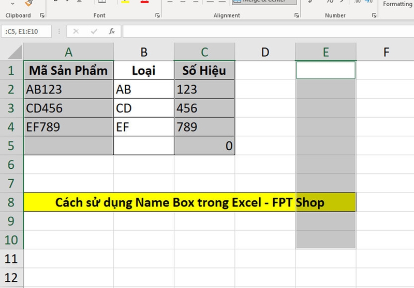Open the Font settings dialog launcher

coord(158,15)
